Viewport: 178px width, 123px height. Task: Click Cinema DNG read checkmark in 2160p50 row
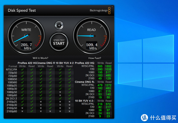coord(50,108)
